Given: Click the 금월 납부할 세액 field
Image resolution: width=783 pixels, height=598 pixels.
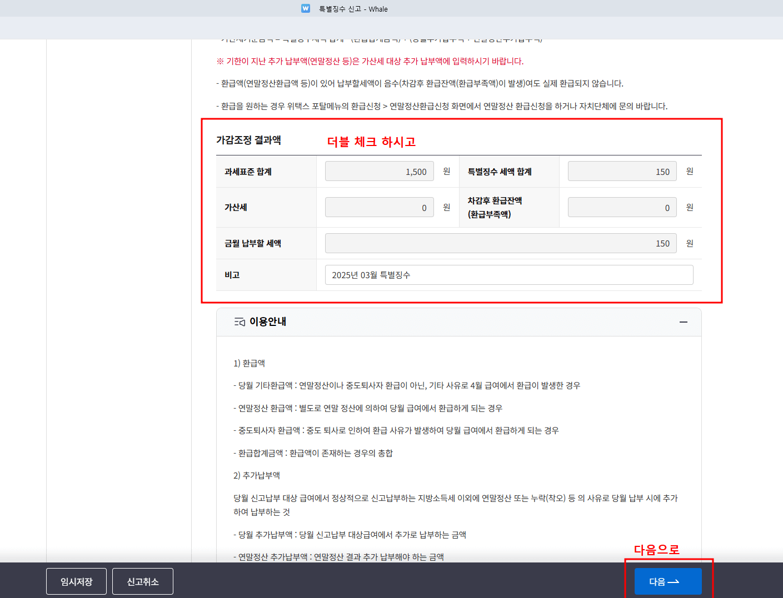Looking at the screenshot, I should [501, 243].
